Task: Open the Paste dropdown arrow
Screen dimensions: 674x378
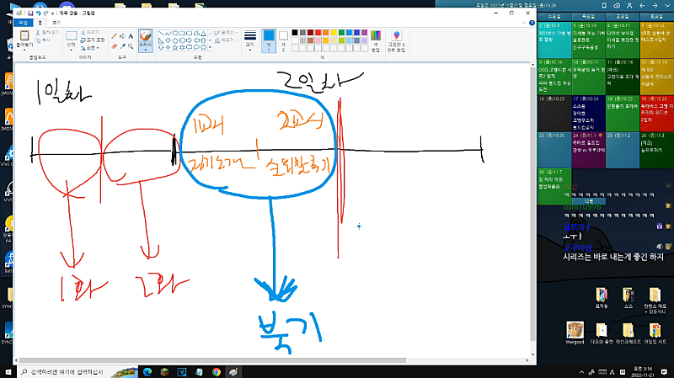Action: point(24,50)
